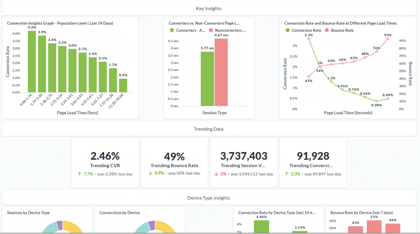Click the 68% bounce rate data point

pos(365,57)
